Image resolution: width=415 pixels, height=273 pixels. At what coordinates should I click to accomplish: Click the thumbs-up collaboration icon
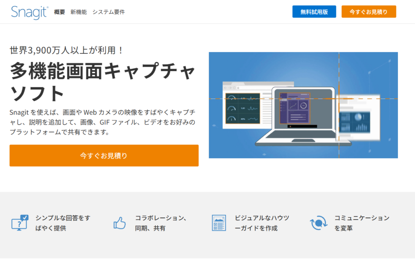tap(120, 223)
